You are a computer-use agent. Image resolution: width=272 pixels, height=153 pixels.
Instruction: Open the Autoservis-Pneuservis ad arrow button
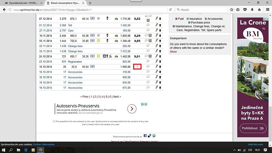click(132, 109)
